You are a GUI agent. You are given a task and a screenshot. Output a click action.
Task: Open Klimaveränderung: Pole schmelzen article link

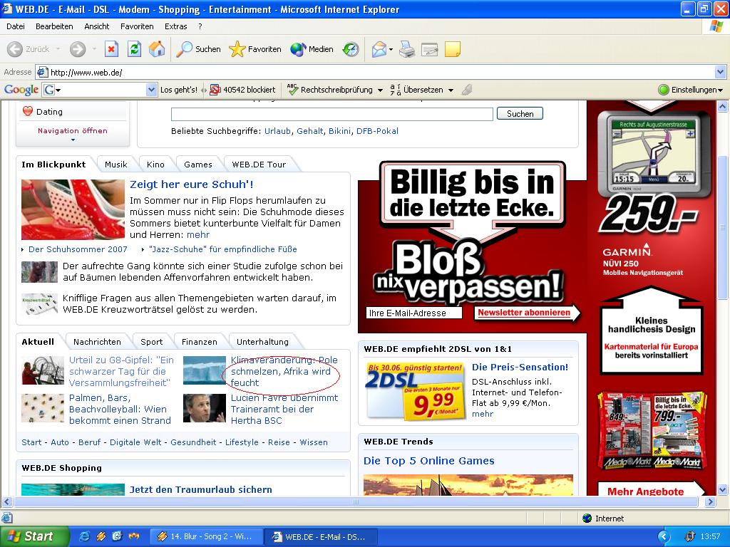[x=284, y=371]
